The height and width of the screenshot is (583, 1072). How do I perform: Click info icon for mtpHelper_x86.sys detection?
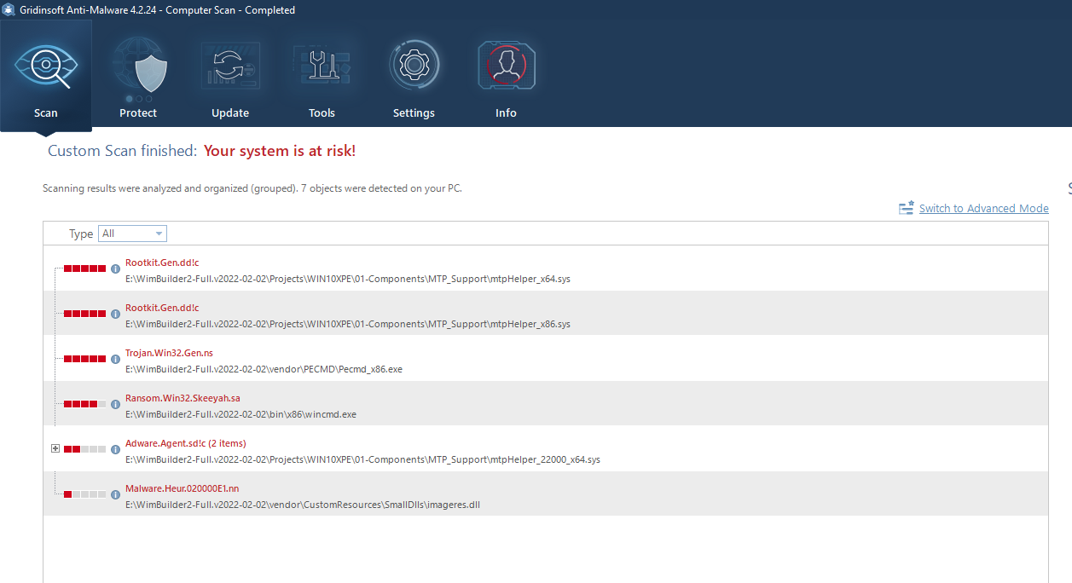click(x=116, y=314)
